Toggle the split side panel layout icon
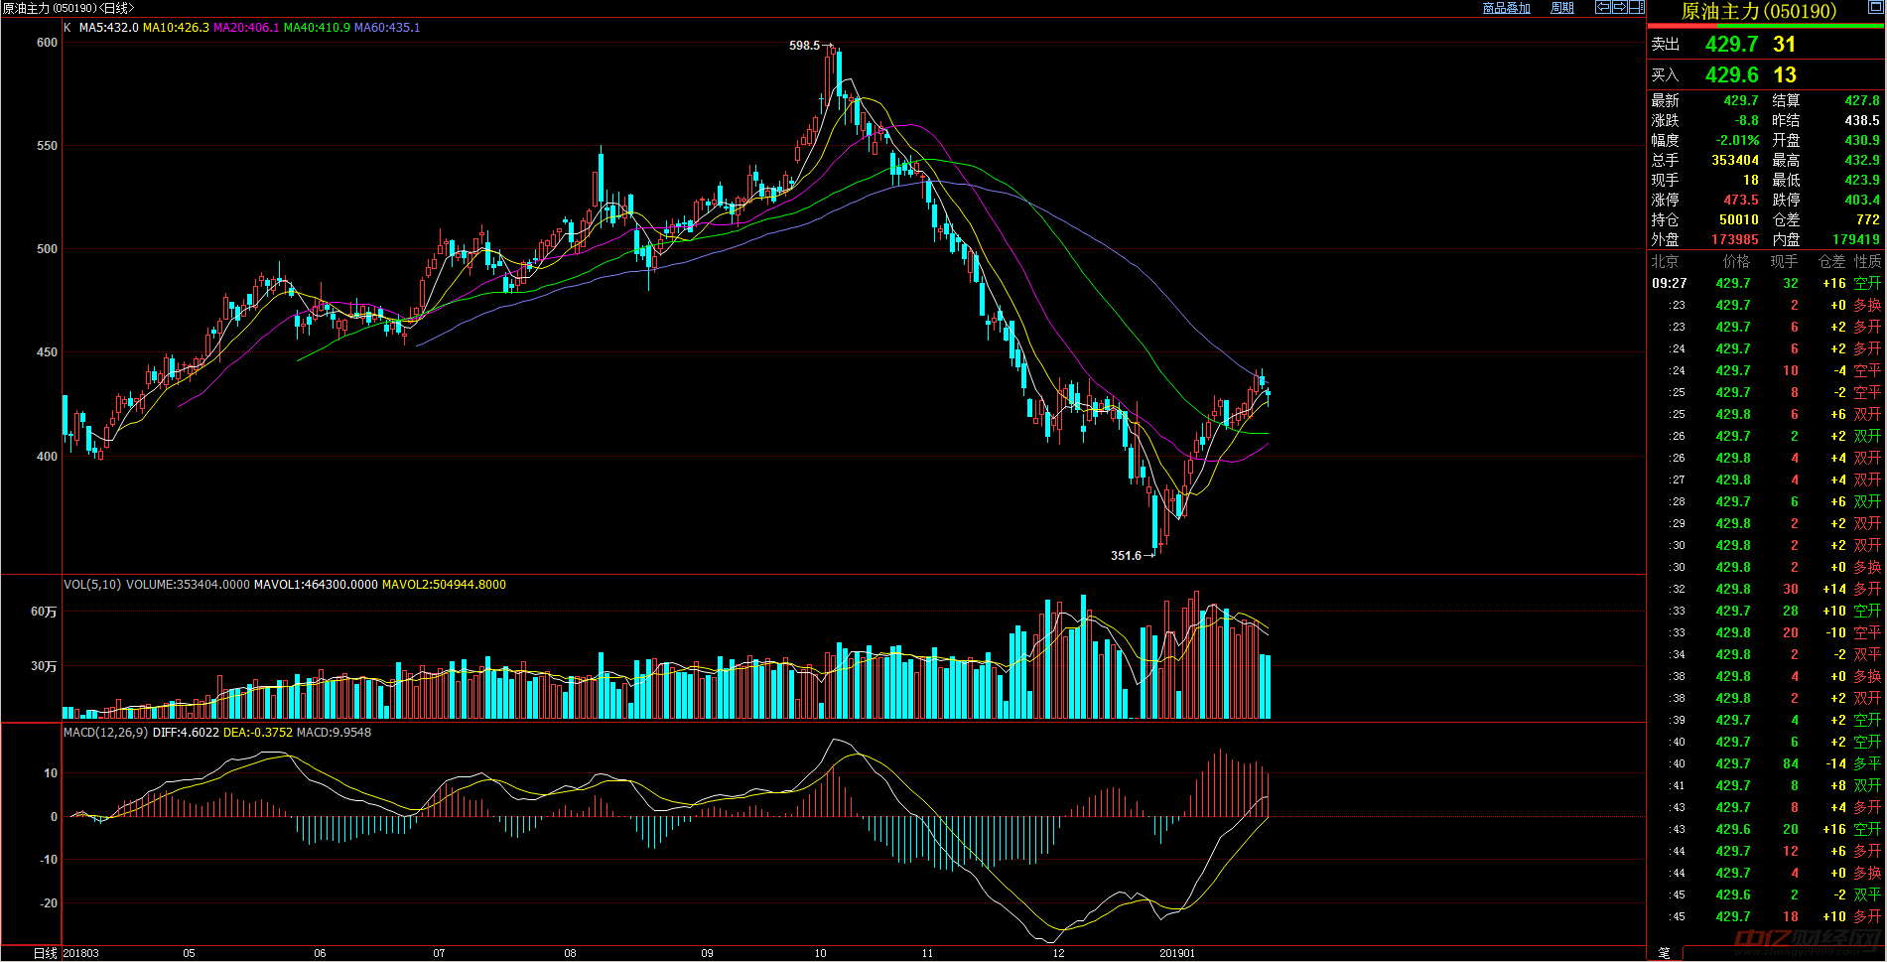Screen dimensions: 1887x962 pyautogui.click(x=1636, y=7)
